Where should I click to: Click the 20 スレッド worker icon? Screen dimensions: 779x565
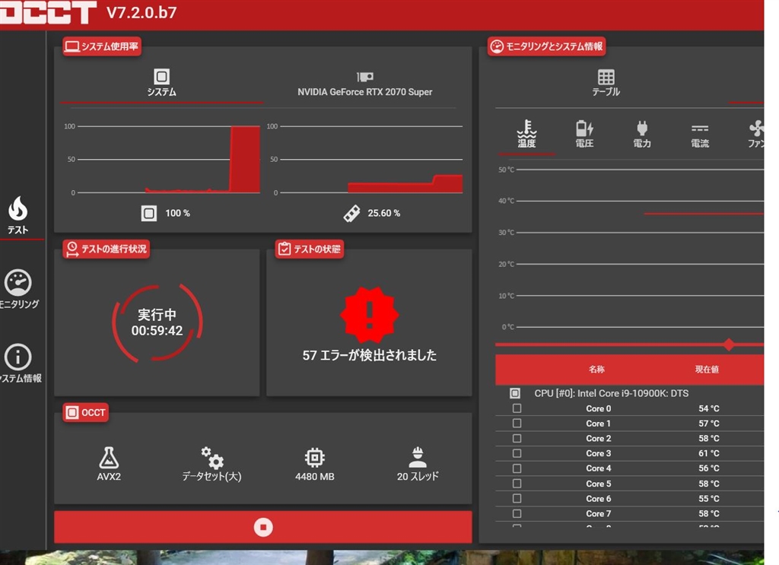(x=418, y=457)
